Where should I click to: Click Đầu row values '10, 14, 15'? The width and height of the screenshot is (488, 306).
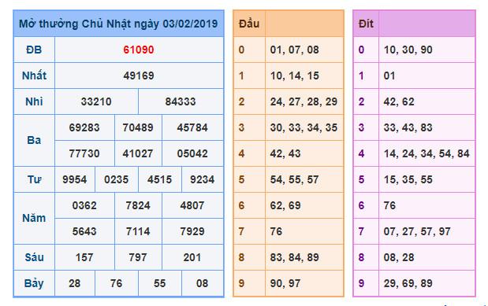pyautogui.click(x=294, y=76)
